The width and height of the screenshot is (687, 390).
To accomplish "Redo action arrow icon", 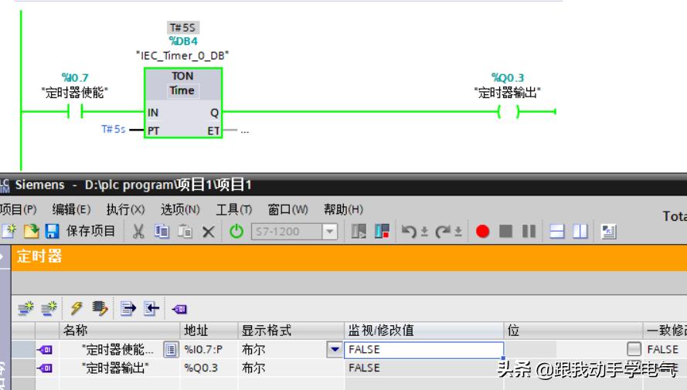I will point(443,231).
